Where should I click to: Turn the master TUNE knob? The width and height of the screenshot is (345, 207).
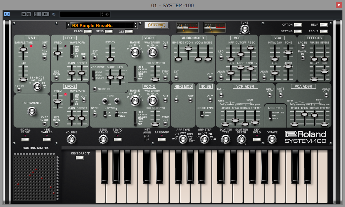244,29
